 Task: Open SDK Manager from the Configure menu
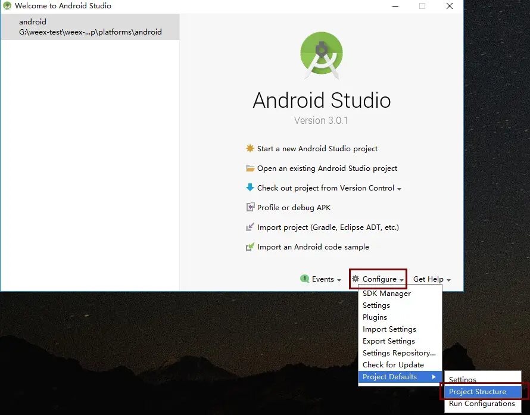(x=400, y=294)
